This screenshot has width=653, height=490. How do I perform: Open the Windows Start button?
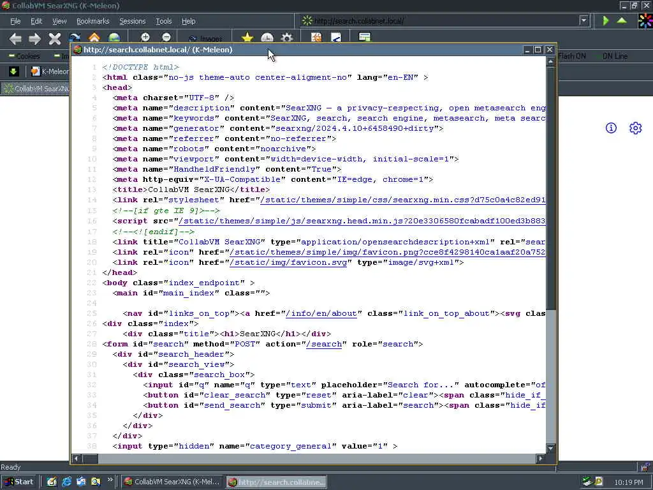[19, 482]
